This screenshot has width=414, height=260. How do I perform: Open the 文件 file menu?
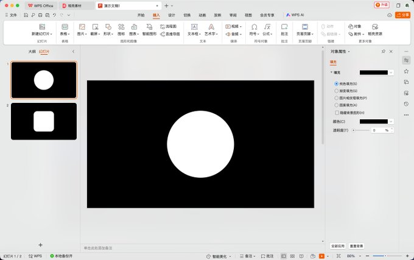pos(11,15)
